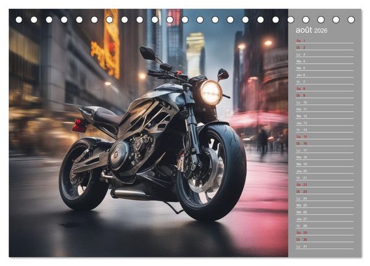Select the Di 23 date row

tap(325, 191)
